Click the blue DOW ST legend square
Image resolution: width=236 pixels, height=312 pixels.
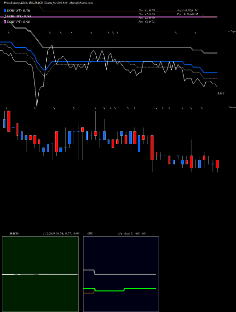click(x=5, y=10)
